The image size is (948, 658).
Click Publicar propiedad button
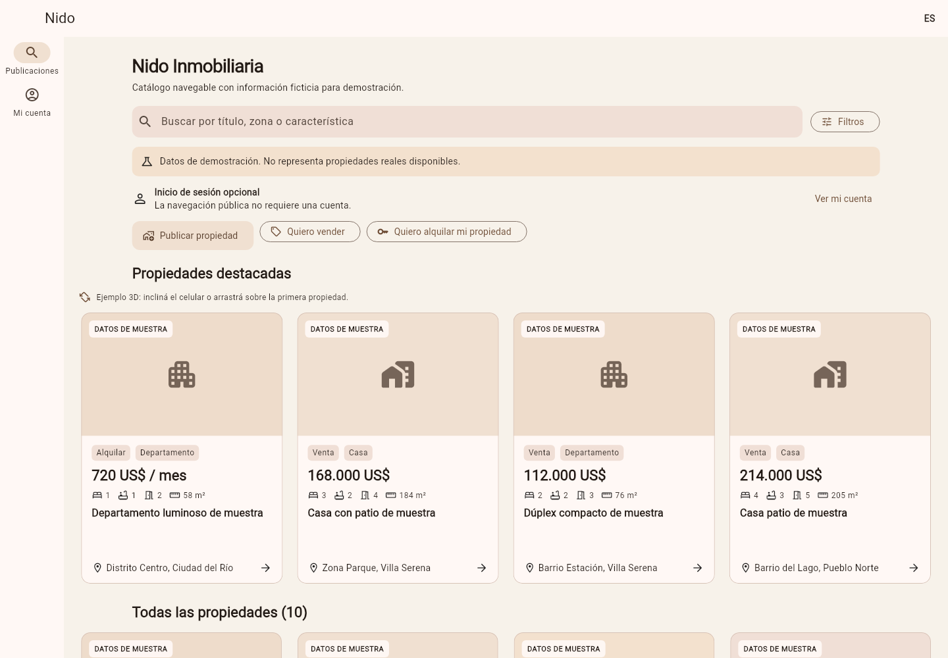tap(193, 236)
